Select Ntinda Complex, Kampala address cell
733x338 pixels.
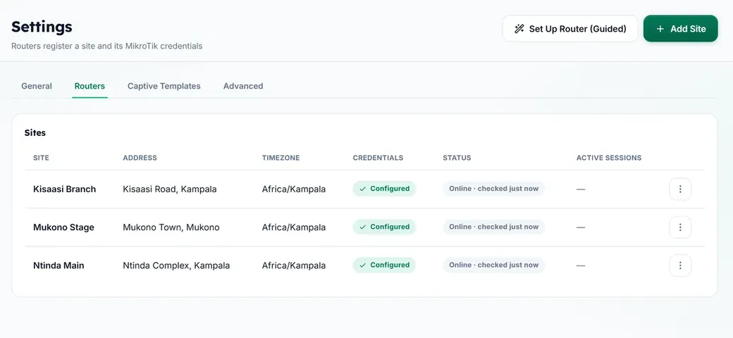176,265
